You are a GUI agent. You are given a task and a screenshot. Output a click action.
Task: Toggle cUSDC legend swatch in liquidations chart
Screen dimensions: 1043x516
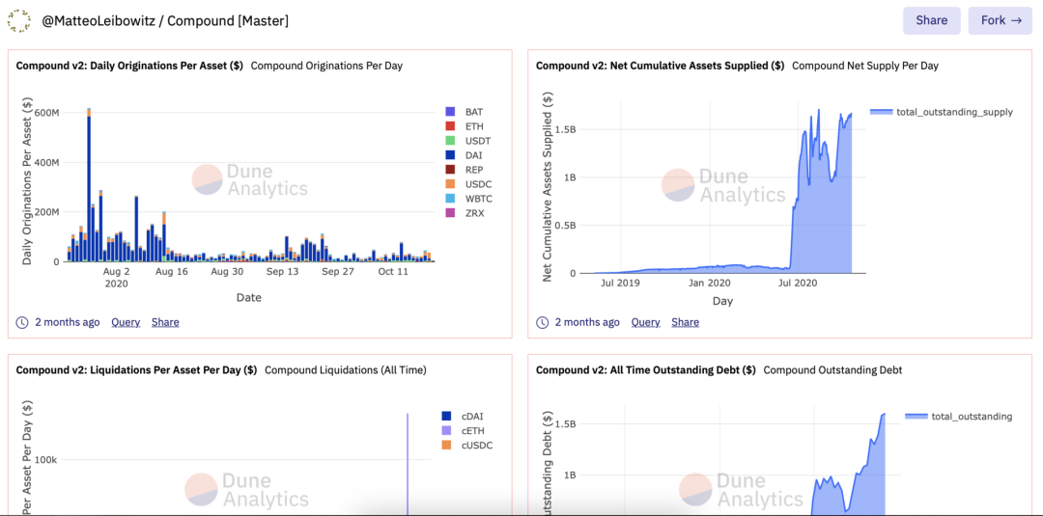[446, 445]
